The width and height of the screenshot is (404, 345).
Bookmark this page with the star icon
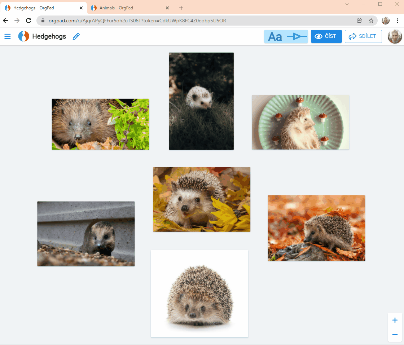371,21
